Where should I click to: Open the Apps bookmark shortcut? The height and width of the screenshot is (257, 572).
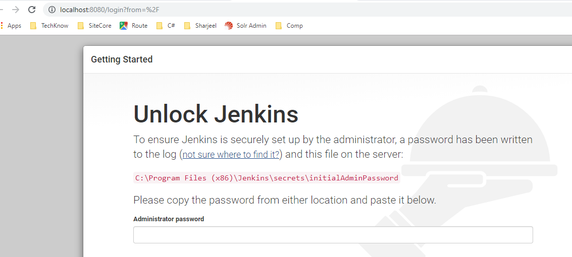11,26
